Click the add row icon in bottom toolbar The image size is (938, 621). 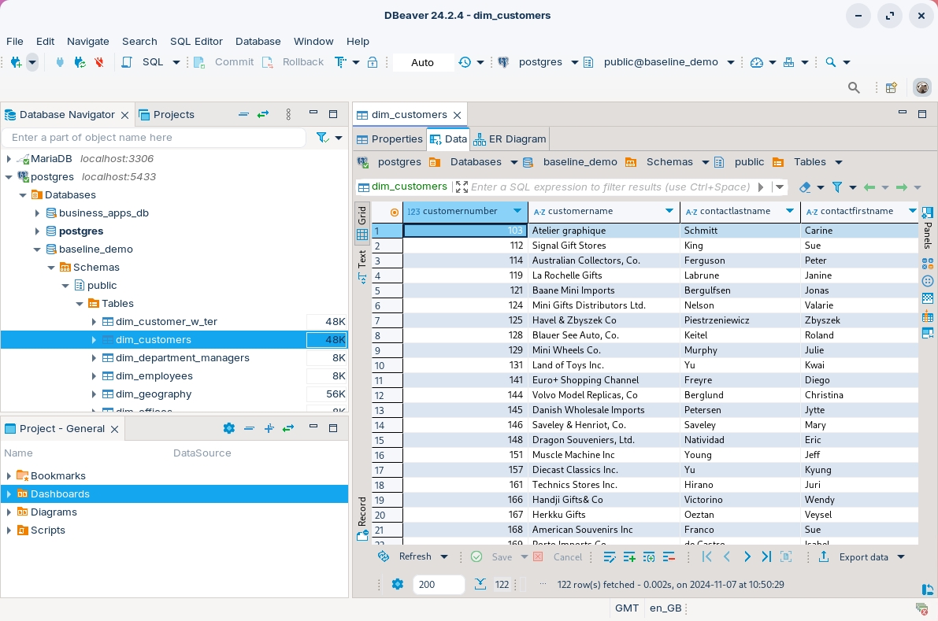click(629, 556)
